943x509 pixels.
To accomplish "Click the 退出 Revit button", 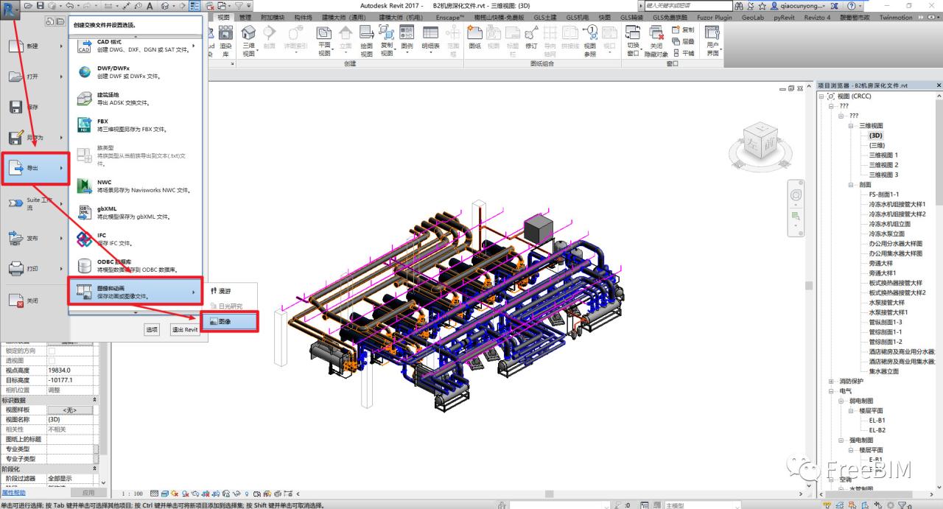I will point(185,329).
